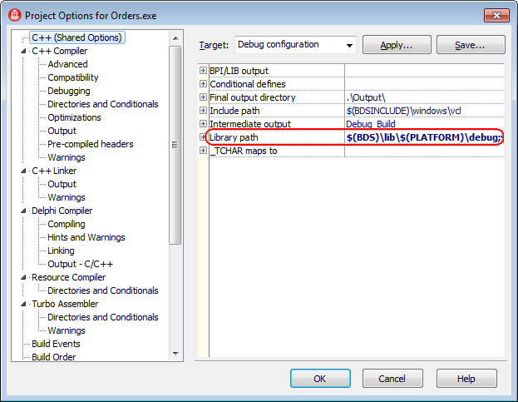The width and height of the screenshot is (518, 402).
Task: Select Compiling under Delphi Compiler
Action: (67, 224)
